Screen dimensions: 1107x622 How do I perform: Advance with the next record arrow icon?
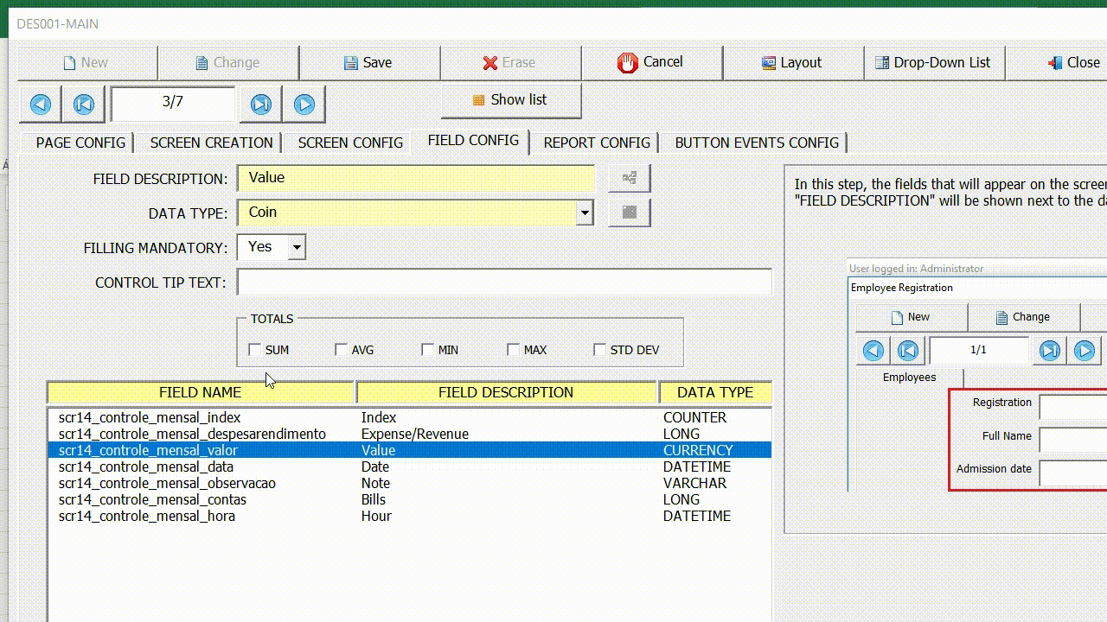click(304, 104)
